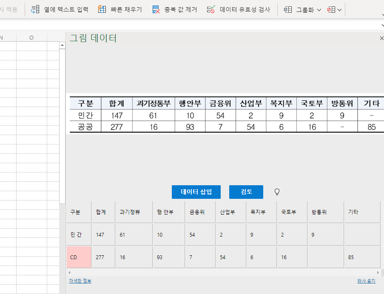Image resolution: width=384 pixels, height=294 pixels.
Task: Click the Text to Columns icon
Action: (35, 9)
